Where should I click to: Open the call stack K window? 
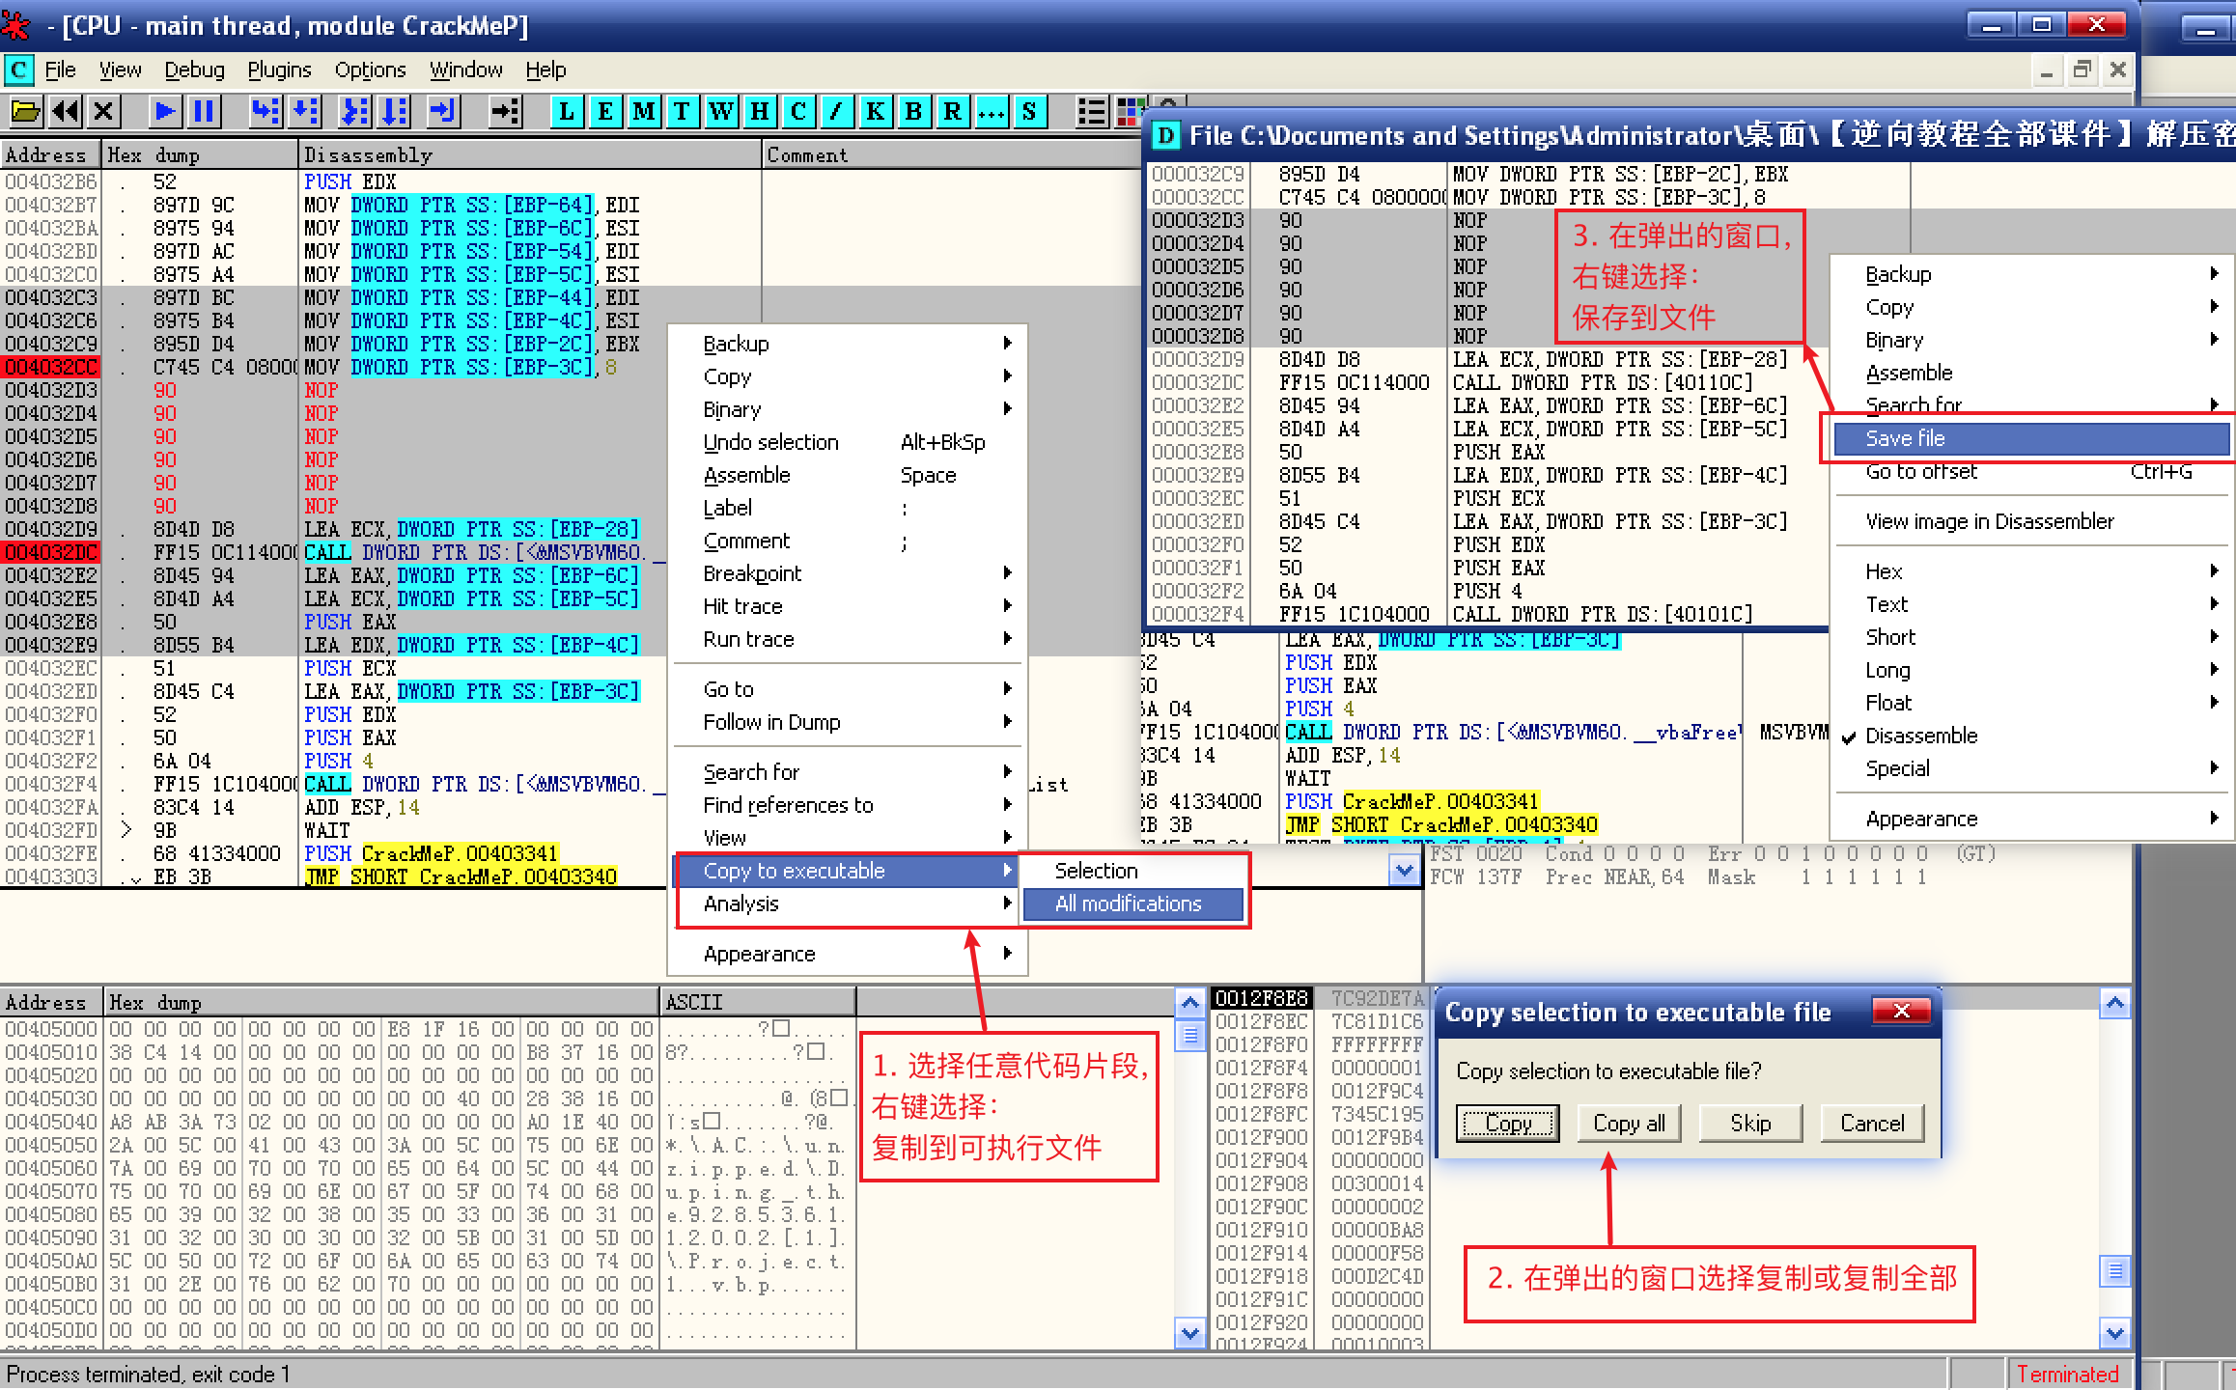click(875, 111)
